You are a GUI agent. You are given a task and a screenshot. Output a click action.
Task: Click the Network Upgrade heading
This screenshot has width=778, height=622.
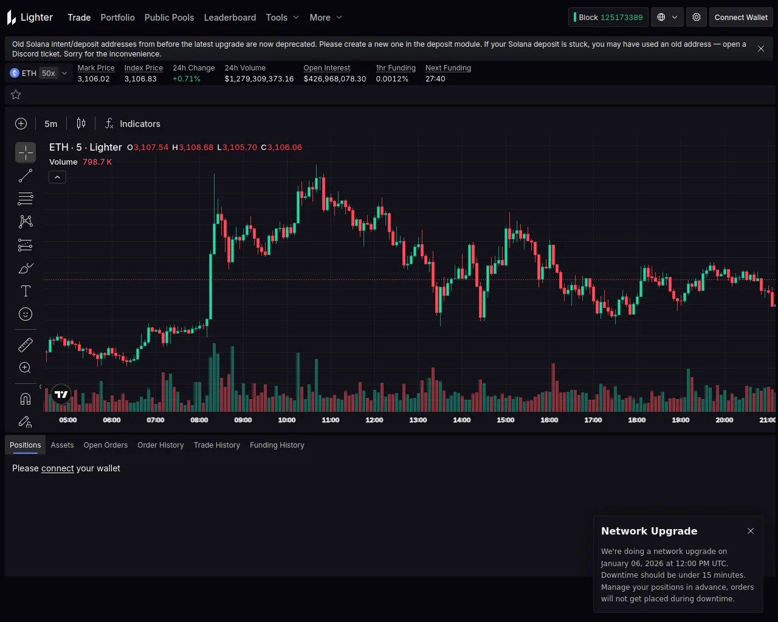pos(649,531)
